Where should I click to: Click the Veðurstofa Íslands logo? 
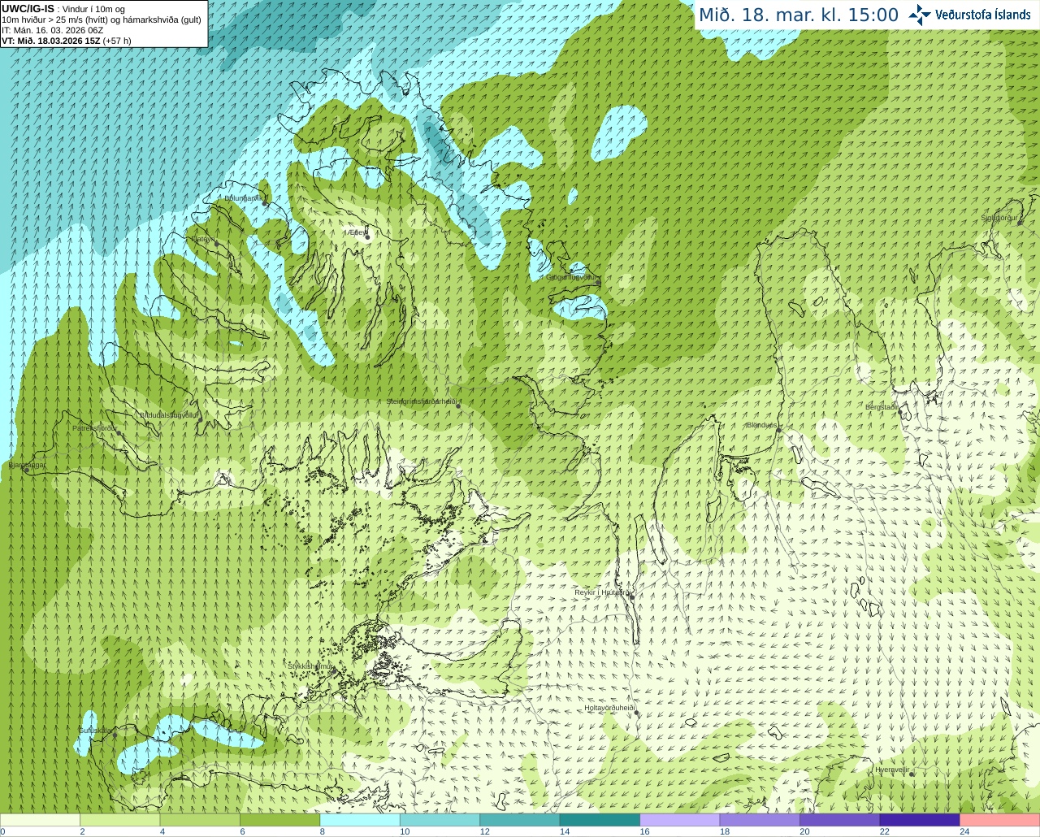click(x=970, y=15)
